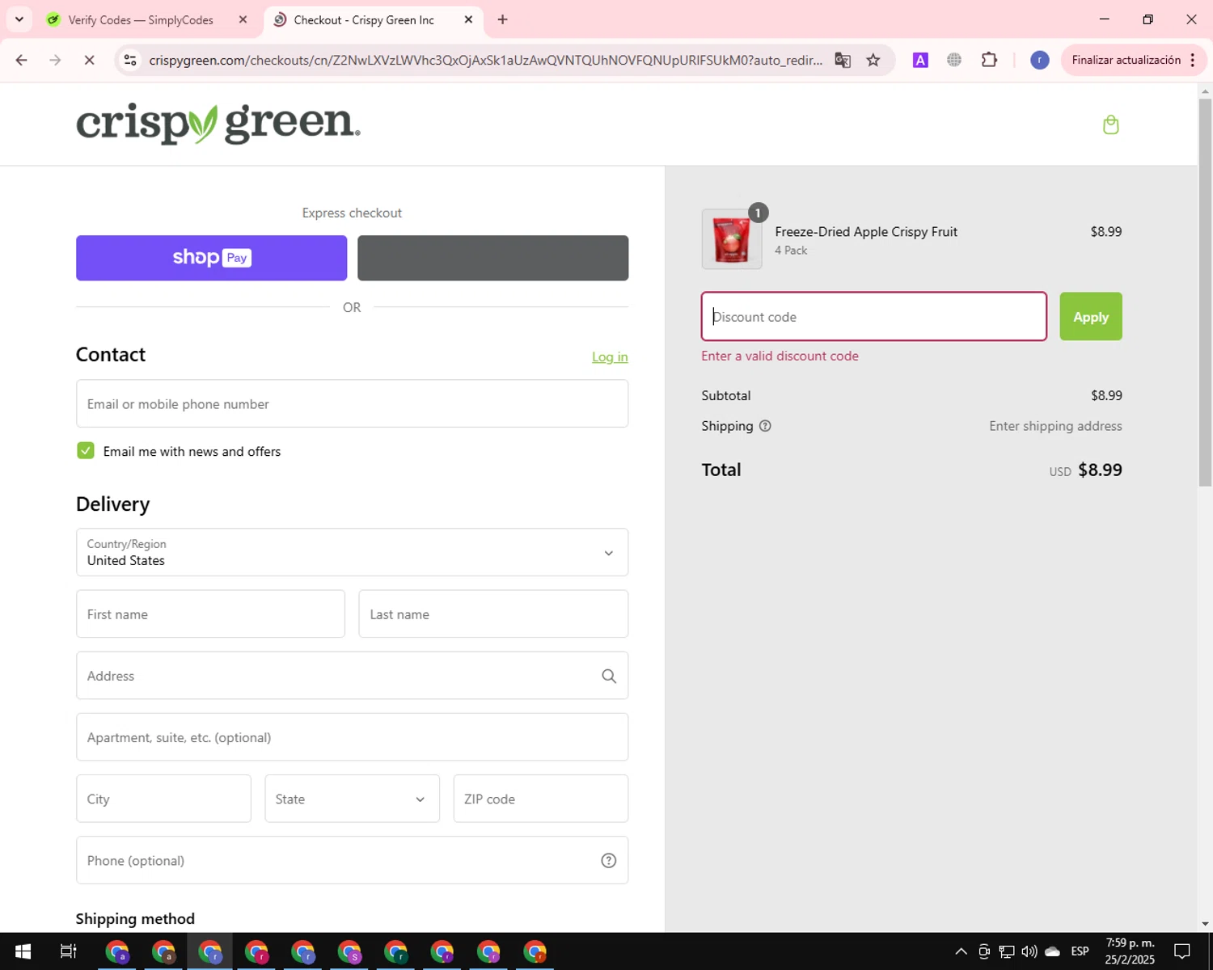The image size is (1213, 970).
Task: Stop loading the page in the browser toolbar
Action: 89,60
